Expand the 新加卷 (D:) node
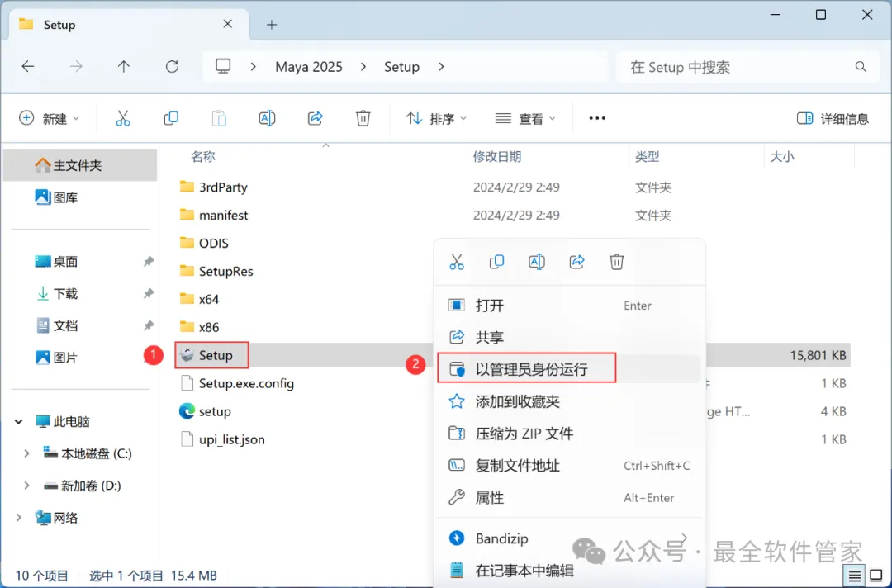Viewport: 892px width, 588px height. 26,485
